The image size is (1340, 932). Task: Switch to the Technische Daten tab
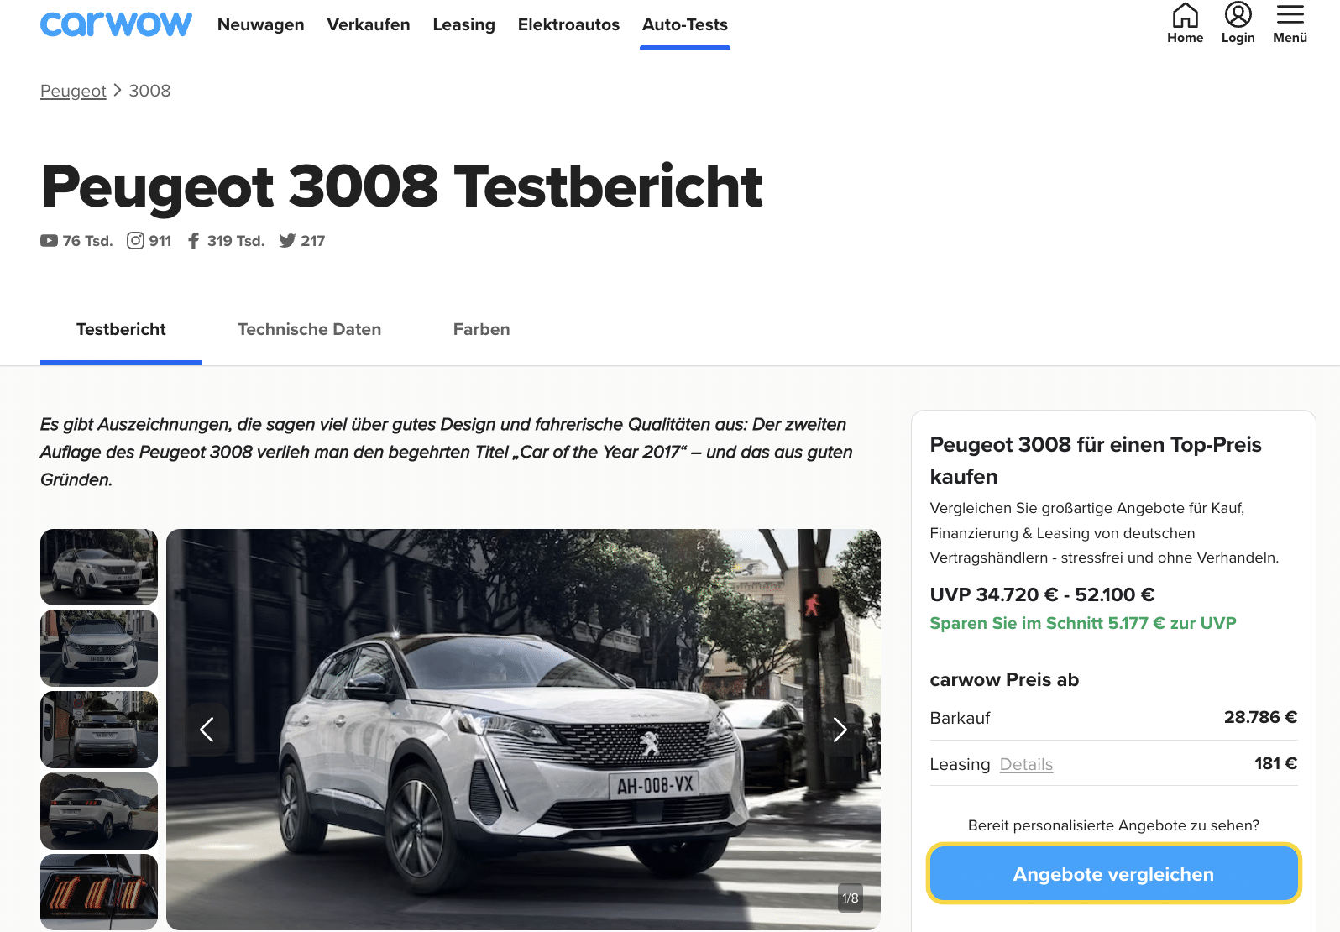[309, 329]
